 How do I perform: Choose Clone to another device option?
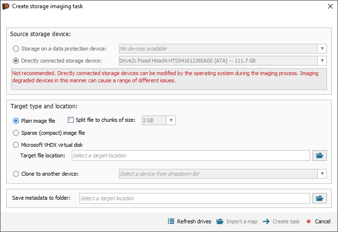pyautogui.click(x=16, y=174)
